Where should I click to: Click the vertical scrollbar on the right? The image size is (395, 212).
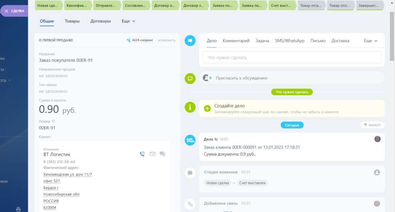point(392,37)
